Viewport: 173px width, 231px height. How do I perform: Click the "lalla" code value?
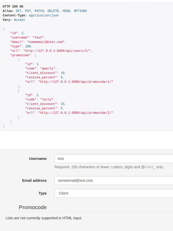pos(47,99)
